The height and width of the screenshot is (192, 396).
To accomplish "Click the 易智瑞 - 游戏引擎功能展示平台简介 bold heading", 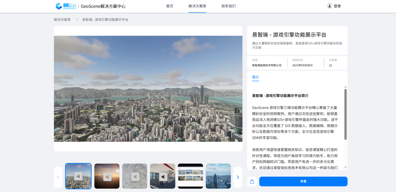I will point(280,96).
